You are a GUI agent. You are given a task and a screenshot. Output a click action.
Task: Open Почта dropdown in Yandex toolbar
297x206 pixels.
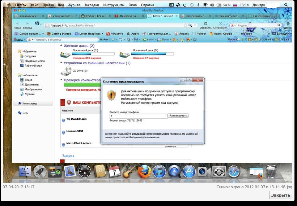pyautogui.click(x=164, y=39)
